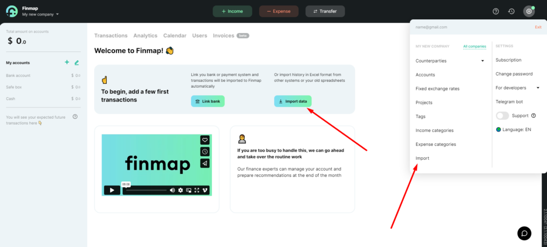Click the name@gmail.com email text
The image size is (547, 247).
(432, 27)
